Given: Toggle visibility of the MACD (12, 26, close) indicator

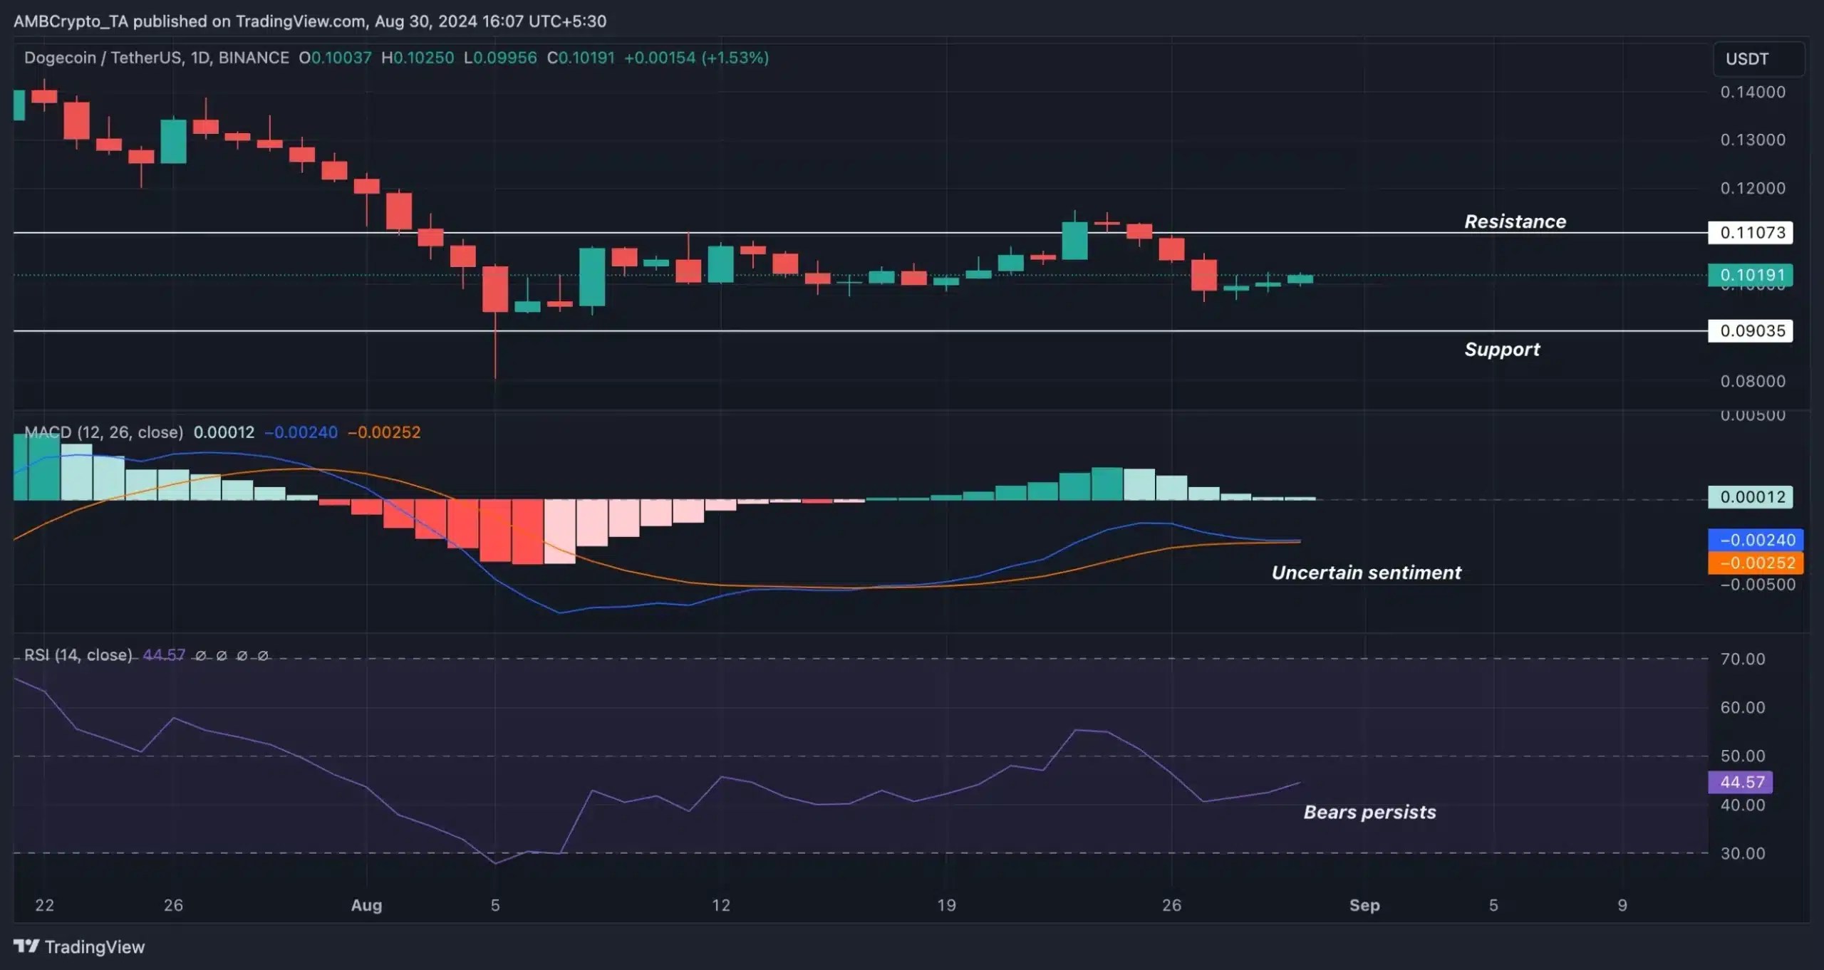Looking at the screenshot, I should pos(104,432).
